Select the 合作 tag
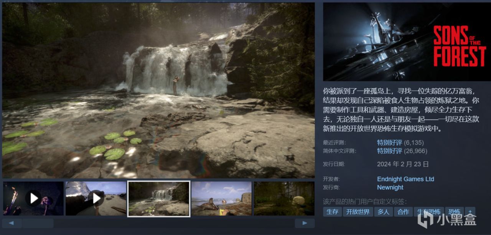The width and height of the screenshot is (491, 235). (x=403, y=212)
